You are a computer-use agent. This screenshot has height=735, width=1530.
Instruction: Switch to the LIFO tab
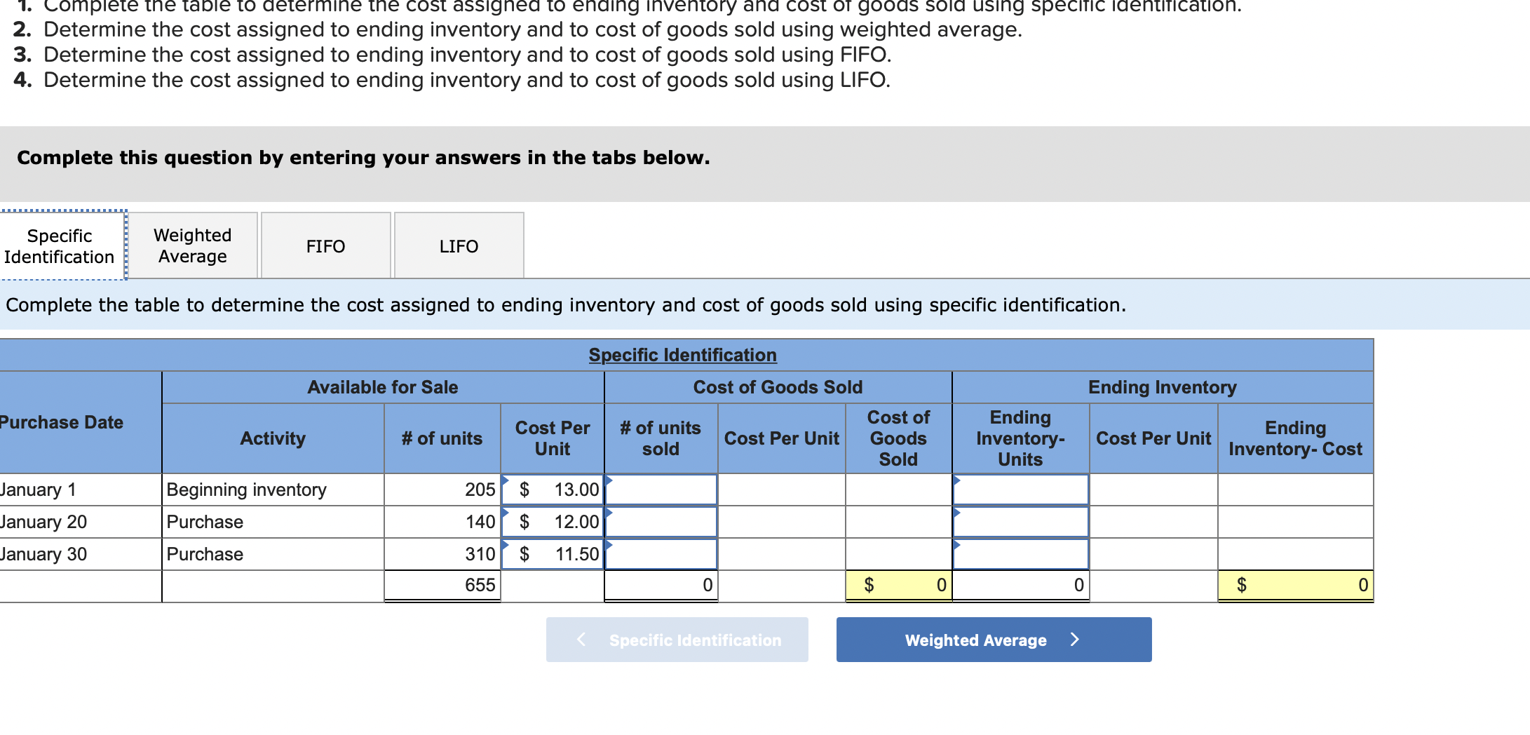click(x=458, y=245)
